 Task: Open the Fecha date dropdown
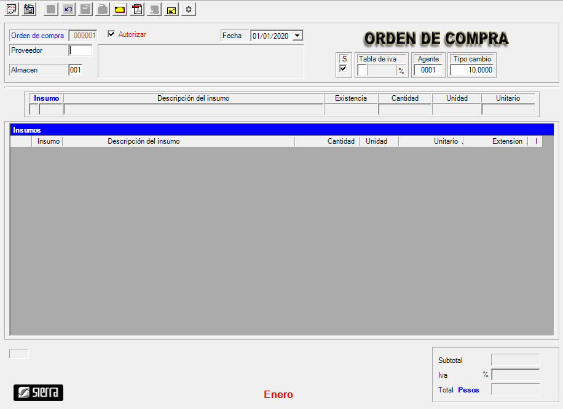pos(298,36)
